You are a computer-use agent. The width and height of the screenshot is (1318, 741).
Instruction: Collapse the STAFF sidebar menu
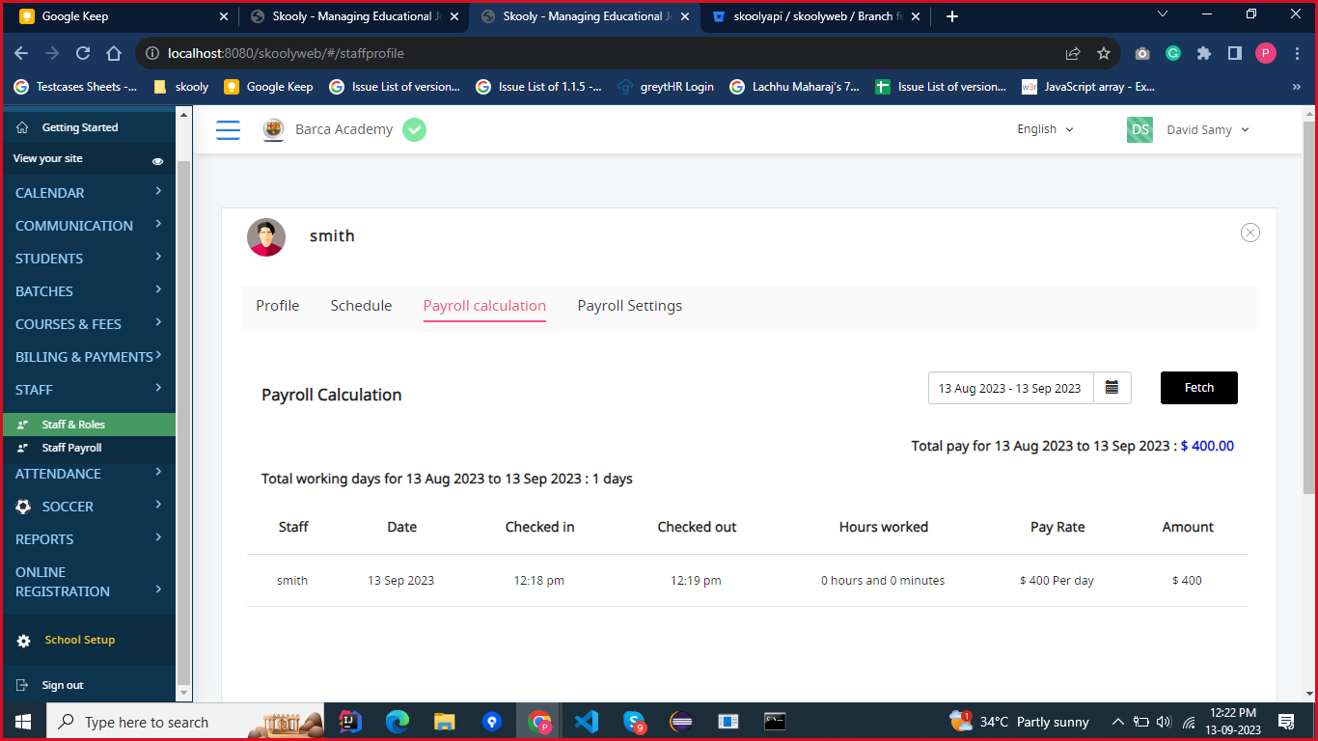click(x=89, y=390)
